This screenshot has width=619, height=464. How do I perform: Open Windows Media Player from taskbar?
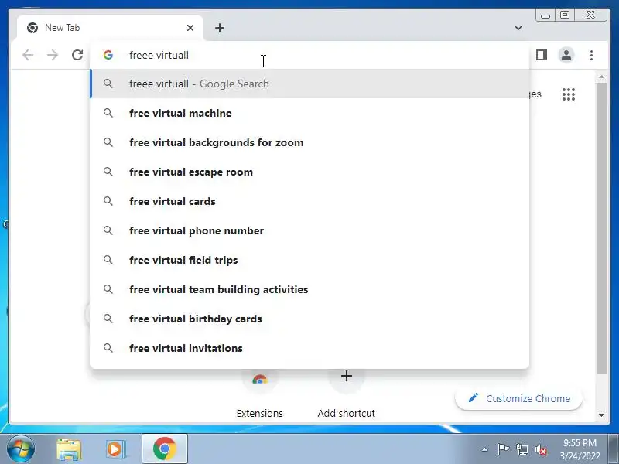tap(115, 449)
